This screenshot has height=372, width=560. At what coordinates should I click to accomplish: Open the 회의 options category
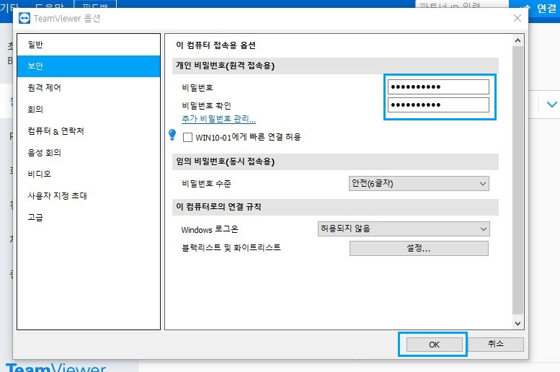click(x=89, y=110)
